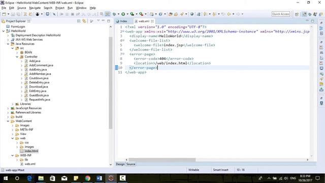
Task: Open the File menu
Action: pos(4,8)
